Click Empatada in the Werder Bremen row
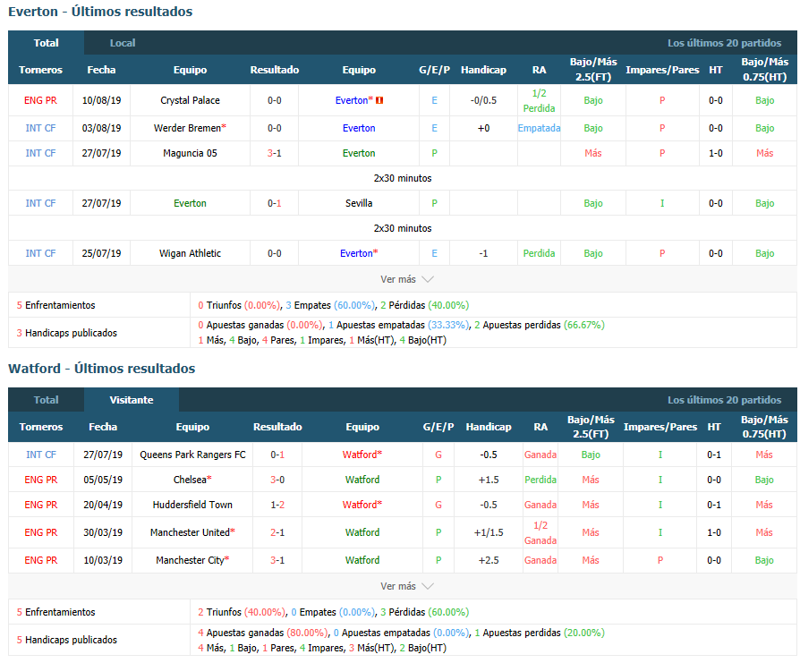The height and width of the screenshot is (663, 800). [x=539, y=128]
